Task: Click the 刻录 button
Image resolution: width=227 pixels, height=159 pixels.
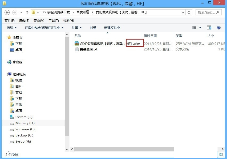Action: (93, 28)
